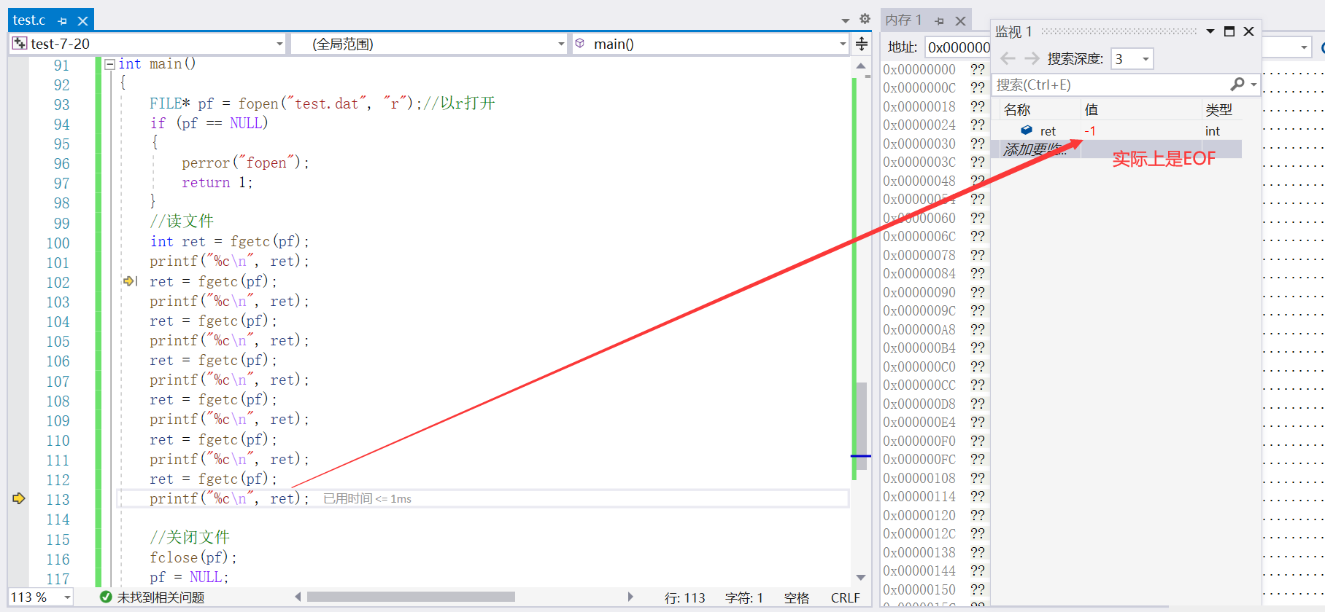Click the //关闭文件 comment on line 115
1325x612 pixels.
[190, 538]
